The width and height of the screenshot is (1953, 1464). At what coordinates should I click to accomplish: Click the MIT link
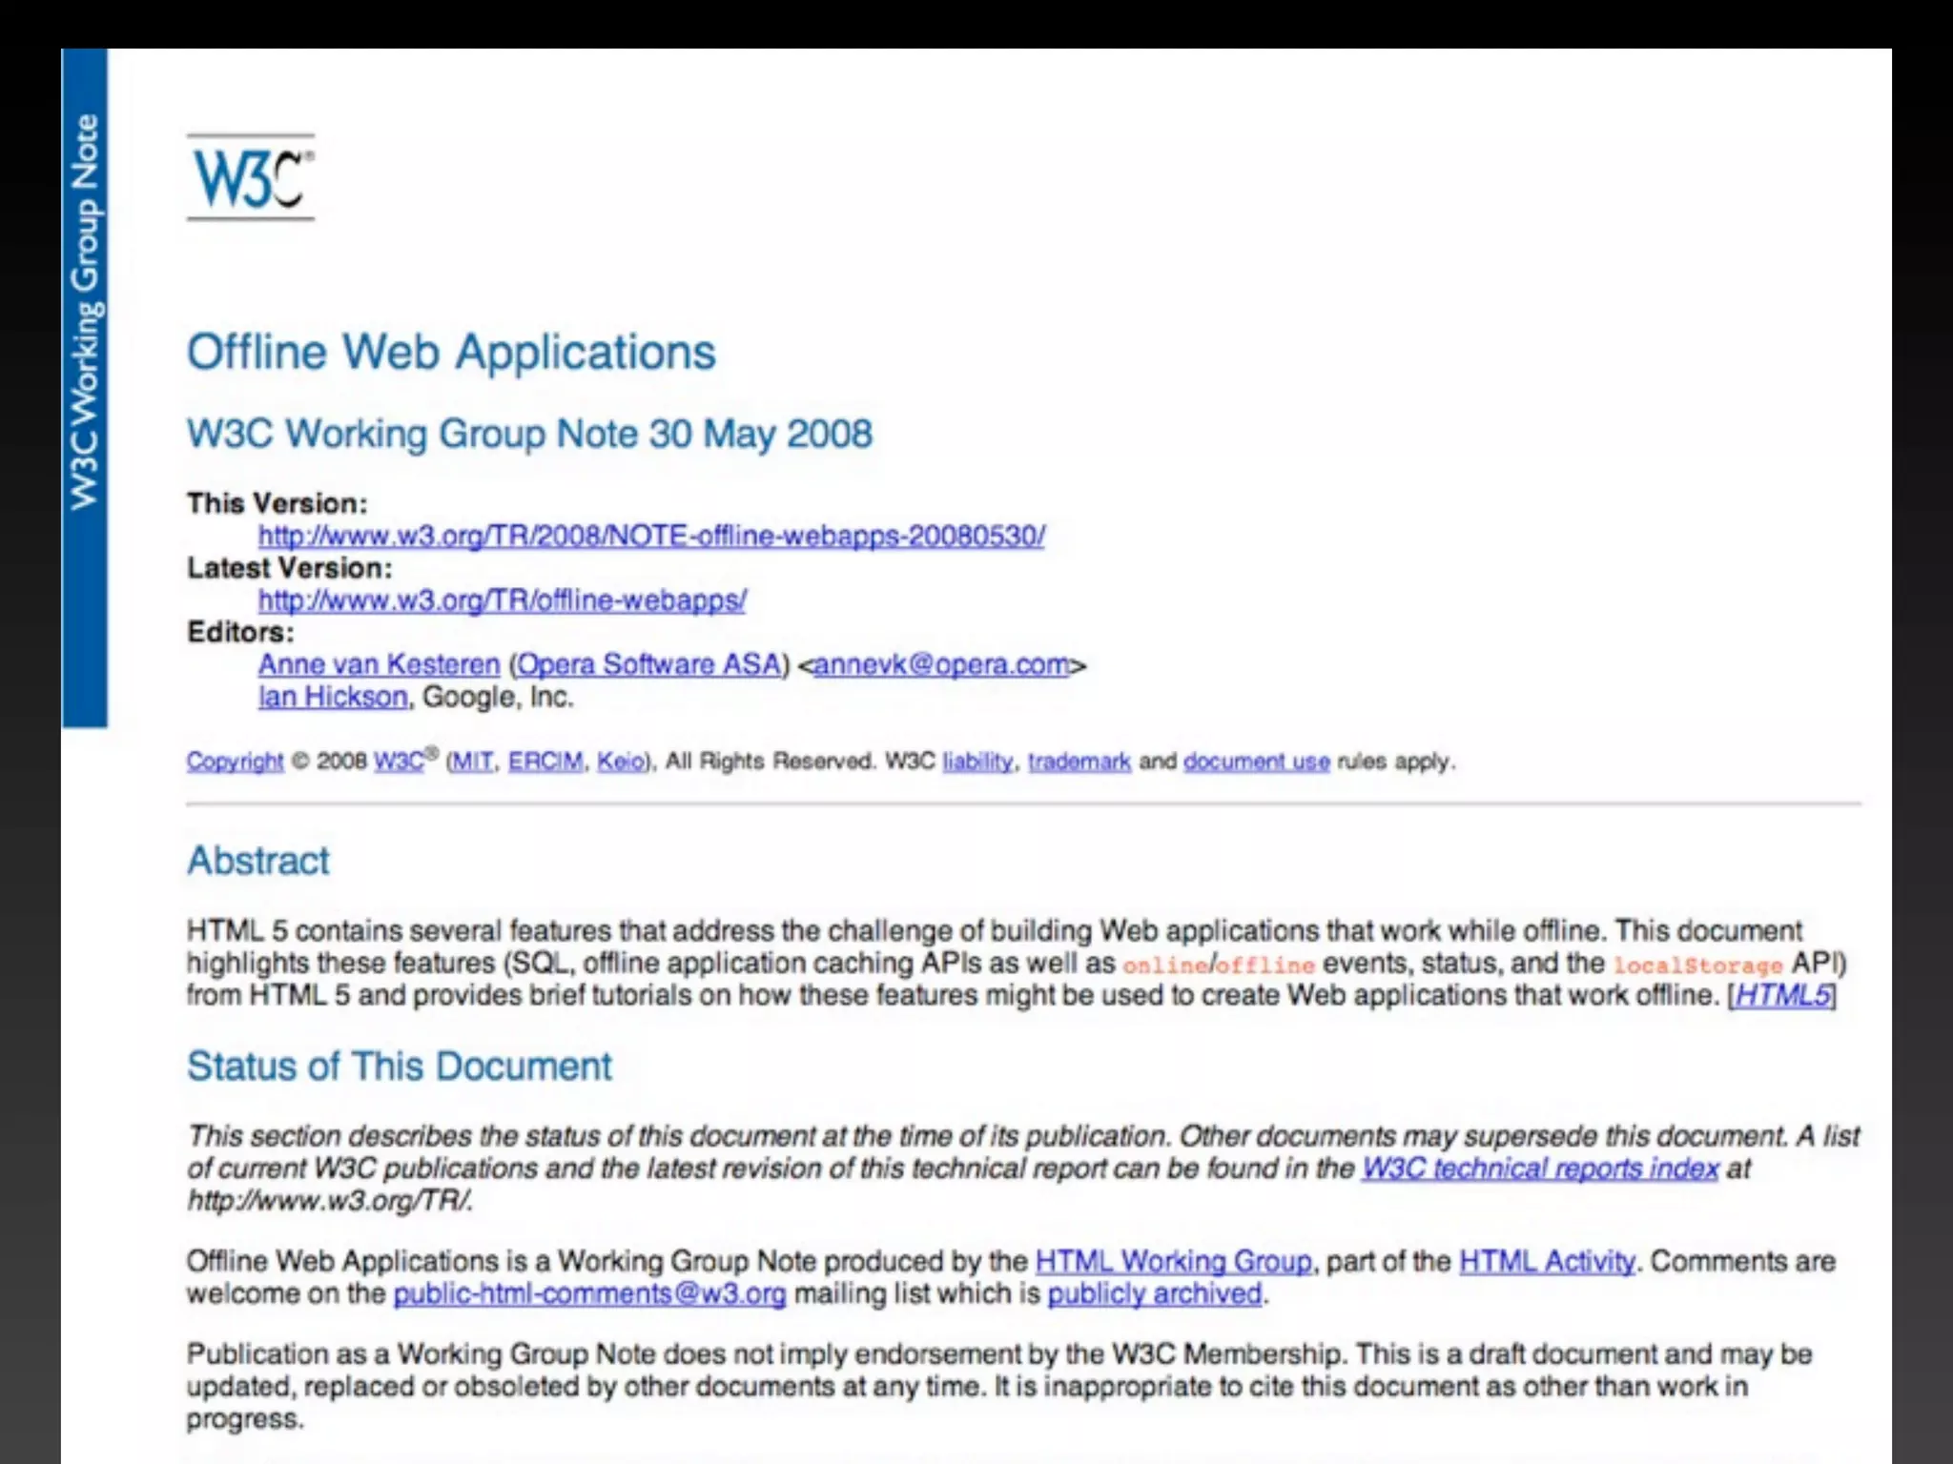pyautogui.click(x=472, y=762)
